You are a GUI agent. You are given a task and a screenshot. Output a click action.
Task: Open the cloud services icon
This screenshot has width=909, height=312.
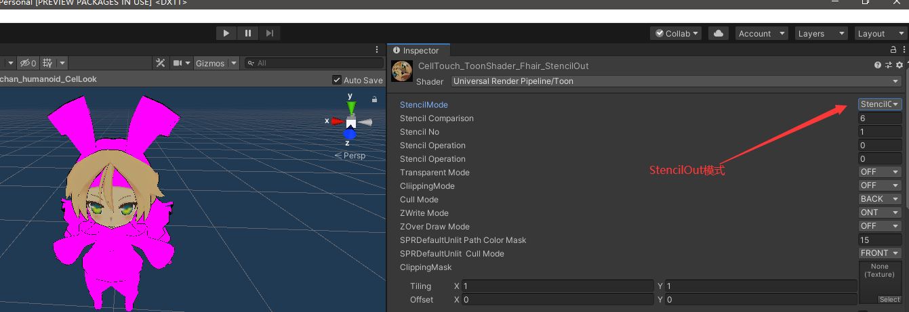tap(718, 33)
